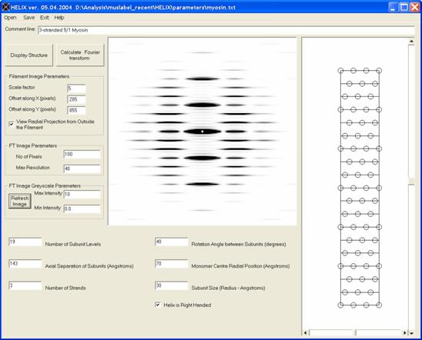
Task: Click the Scale factor input field
Action: coord(76,88)
